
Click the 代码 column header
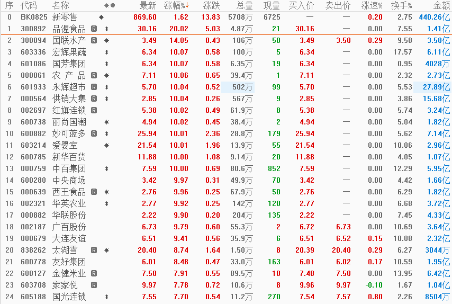click(x=29, y=5)
